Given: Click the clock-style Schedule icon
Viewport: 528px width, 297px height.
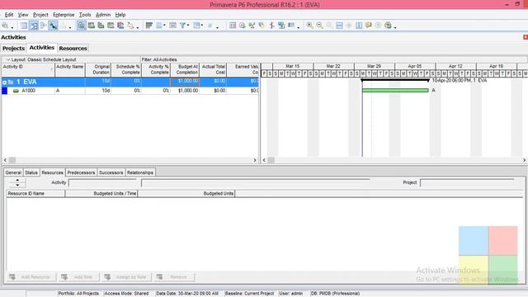Looking at the screenshot, I should pos(242,26).
